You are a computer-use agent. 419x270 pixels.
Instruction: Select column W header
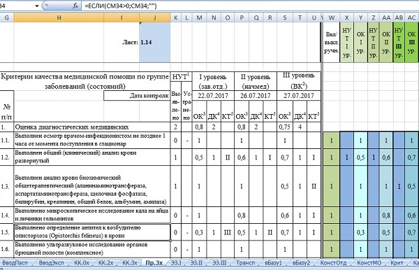pos(331,17)
